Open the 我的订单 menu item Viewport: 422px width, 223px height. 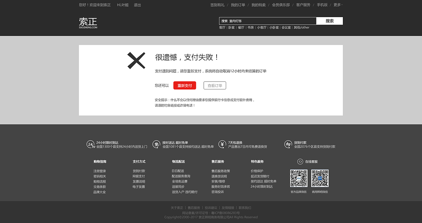tap(238, 5)
